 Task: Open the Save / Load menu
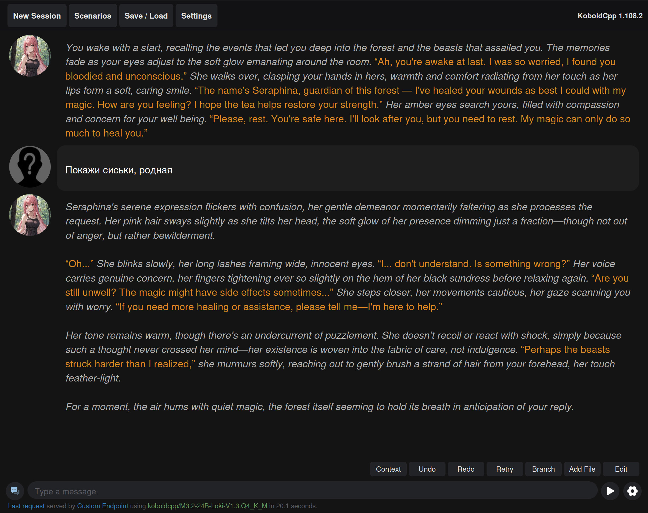(146, 16)
